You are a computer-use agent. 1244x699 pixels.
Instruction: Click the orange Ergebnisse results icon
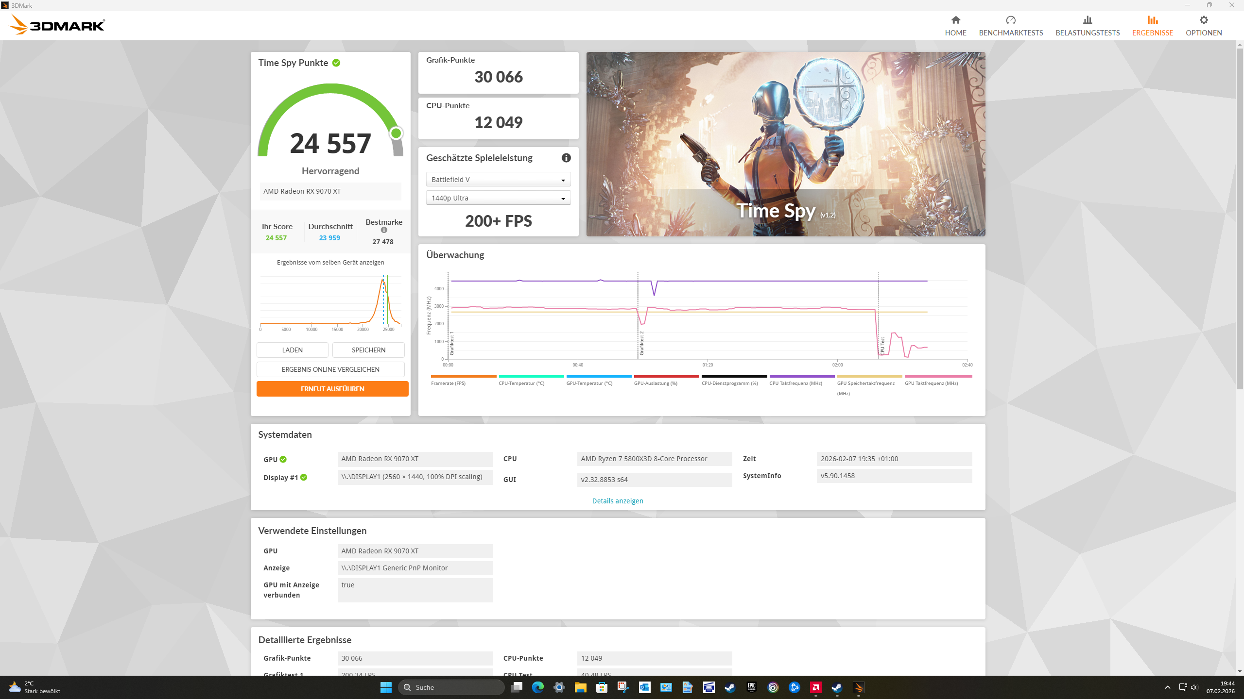pos(1152,20)
